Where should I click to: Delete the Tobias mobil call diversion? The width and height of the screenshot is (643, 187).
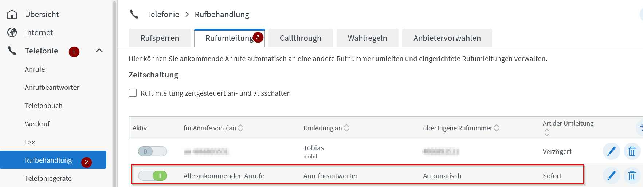[632, 151]
